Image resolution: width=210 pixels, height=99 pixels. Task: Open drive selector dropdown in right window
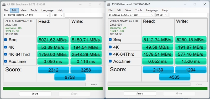click(131, 15)
